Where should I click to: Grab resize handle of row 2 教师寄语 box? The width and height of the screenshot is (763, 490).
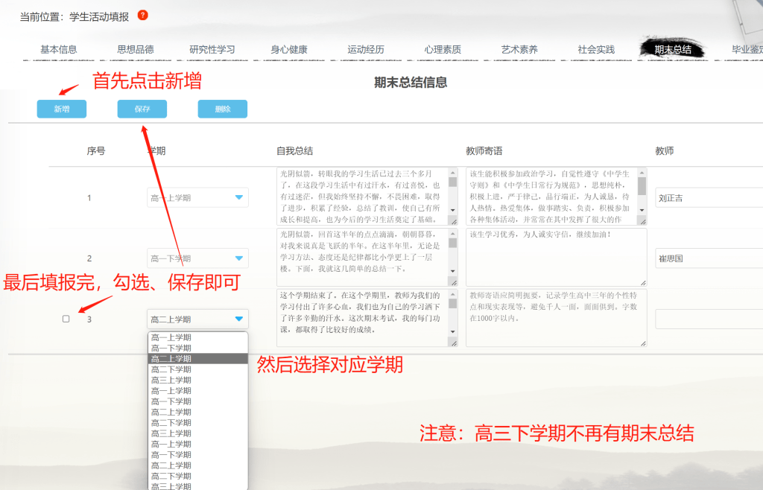(x=643, y=282)
